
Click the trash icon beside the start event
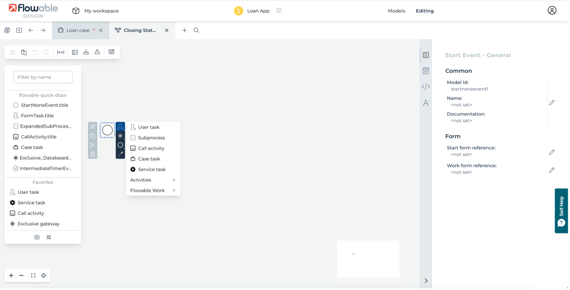pyautogui.click(x=93, y=154)
